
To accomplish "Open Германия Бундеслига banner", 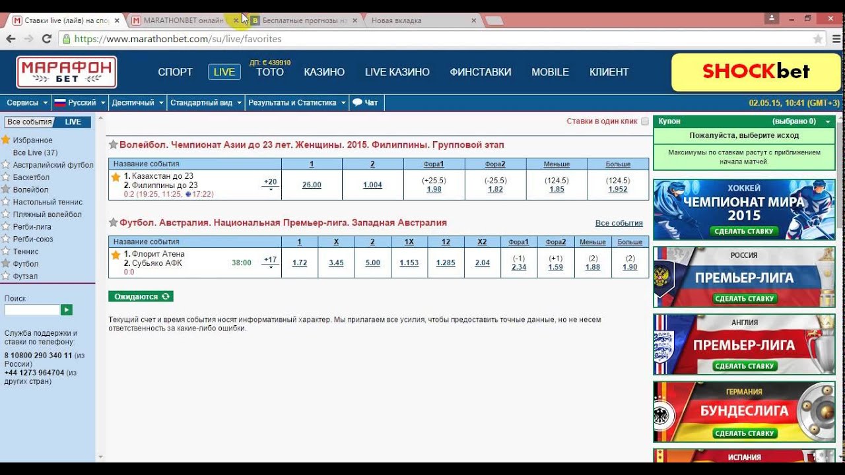I will point(744,412).
